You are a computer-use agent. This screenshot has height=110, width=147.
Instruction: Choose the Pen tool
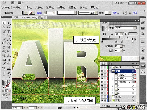4,31
